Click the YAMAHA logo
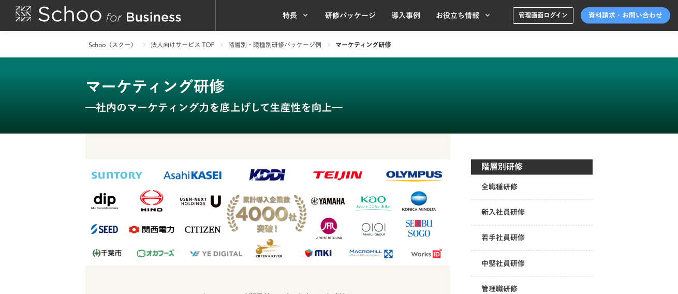678x294 pixels. click(x=328, y=201)
